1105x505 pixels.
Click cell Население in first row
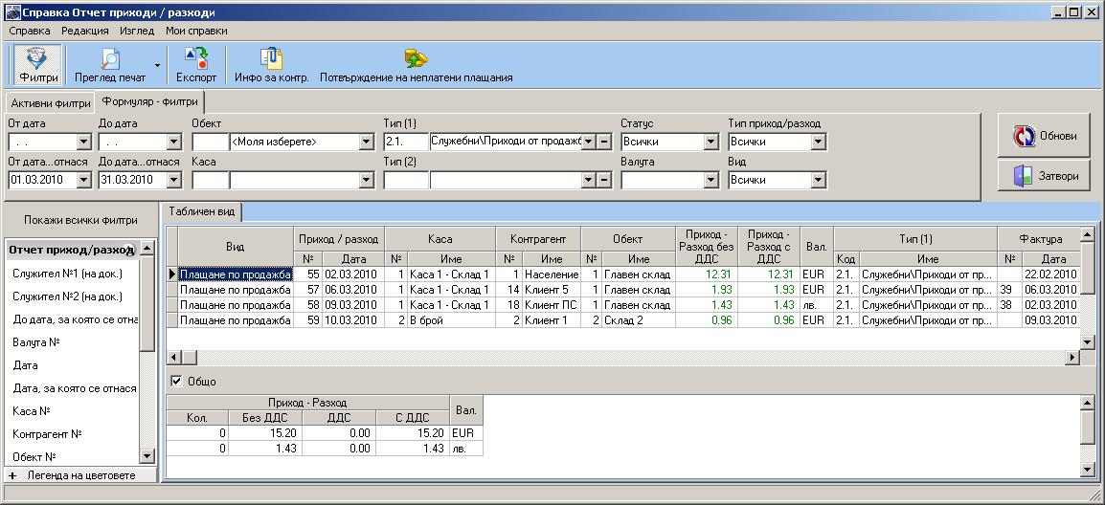552,274
